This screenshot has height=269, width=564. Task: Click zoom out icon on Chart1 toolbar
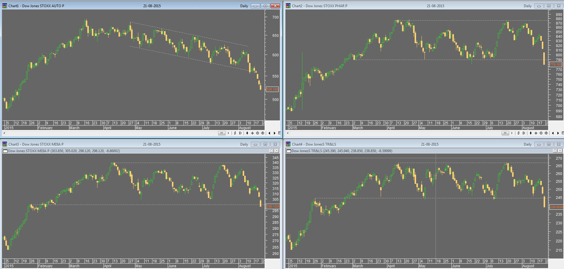tap(257, 133)
